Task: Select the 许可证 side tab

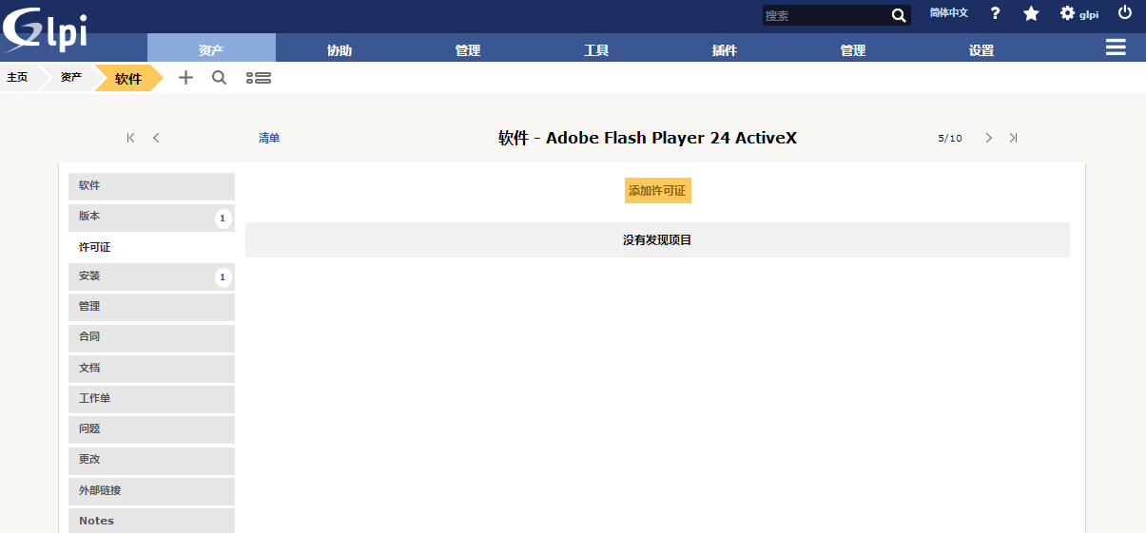Action: (151, 247)
